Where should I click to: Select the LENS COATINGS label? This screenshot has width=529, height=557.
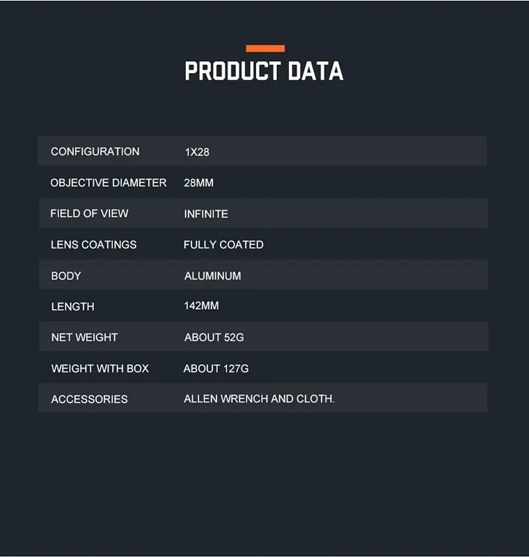click(94, 245)
